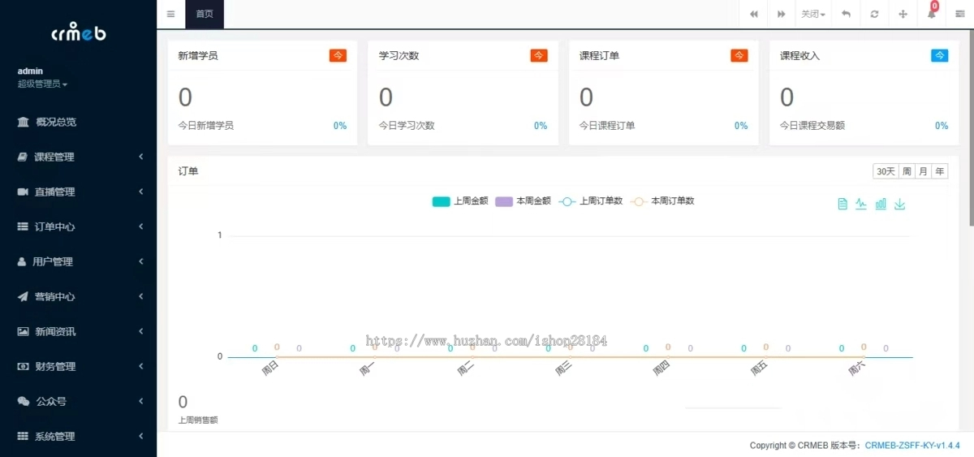The height and width of the screenshot is (457, 974).
Task: Open the 关闭 dropdown
Action: click(813, 14)
